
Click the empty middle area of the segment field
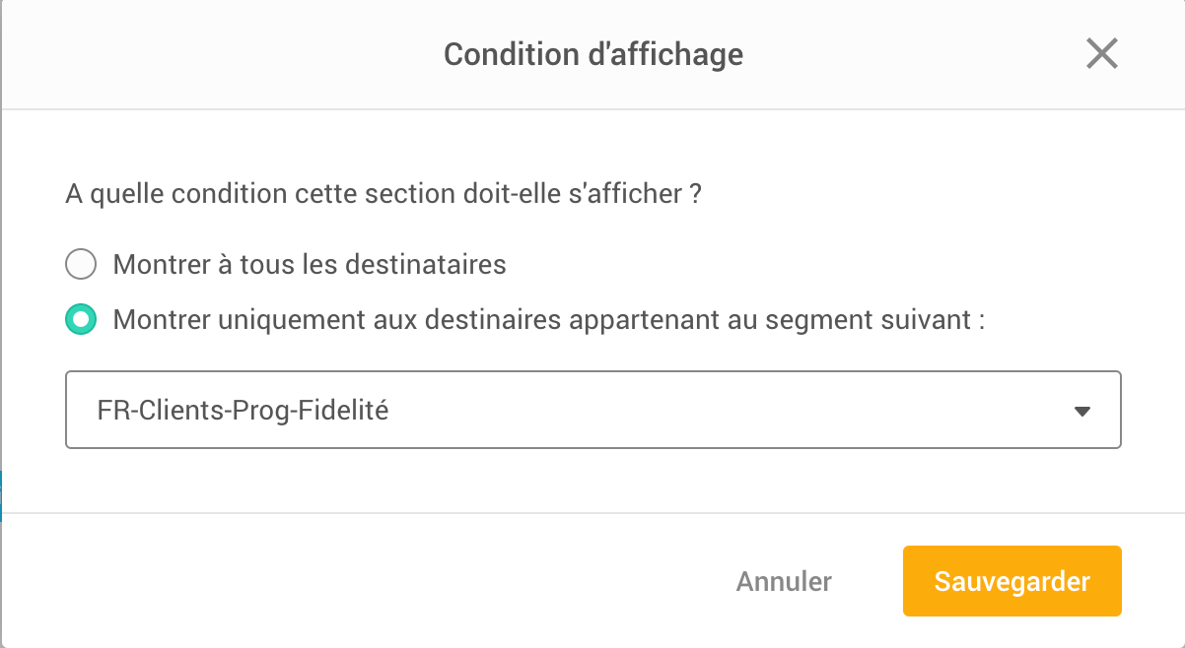[690, 411]
